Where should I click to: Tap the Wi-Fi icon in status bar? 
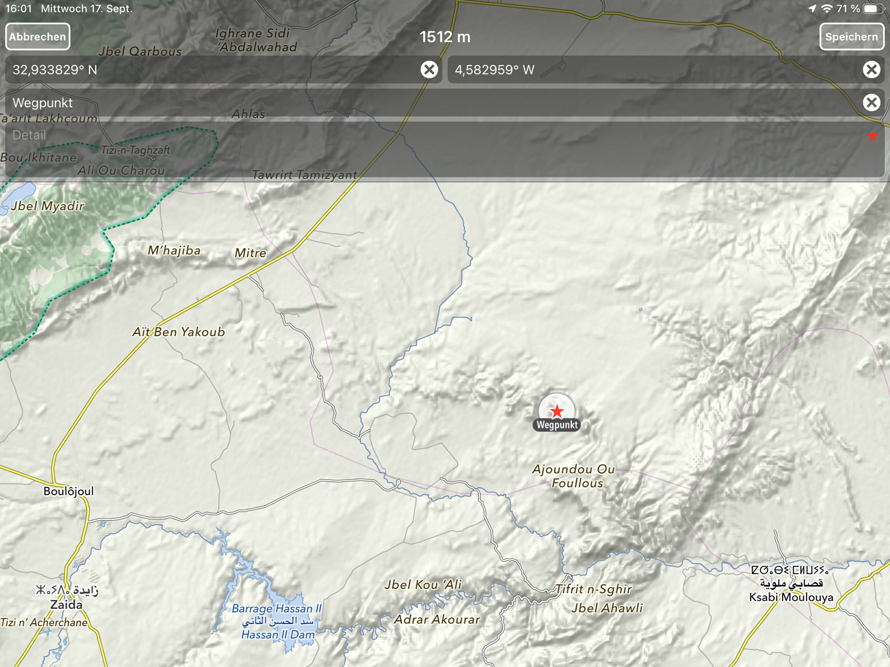pyautogui.click(x=827, y=8)
